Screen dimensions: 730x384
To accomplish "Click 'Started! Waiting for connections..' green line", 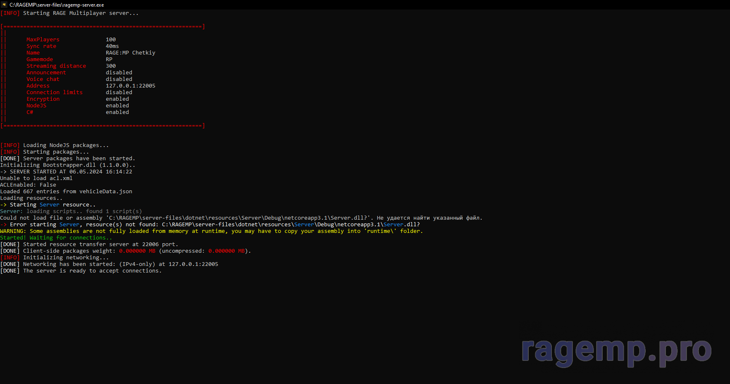I will [56, 238].
